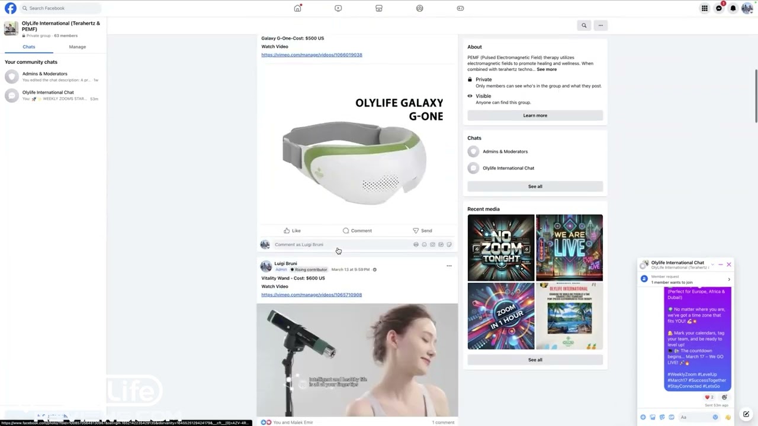Open the Galaxy G-One vimeo link

point(311,55)
